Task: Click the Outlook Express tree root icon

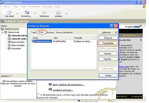Action: coord(2,29)
